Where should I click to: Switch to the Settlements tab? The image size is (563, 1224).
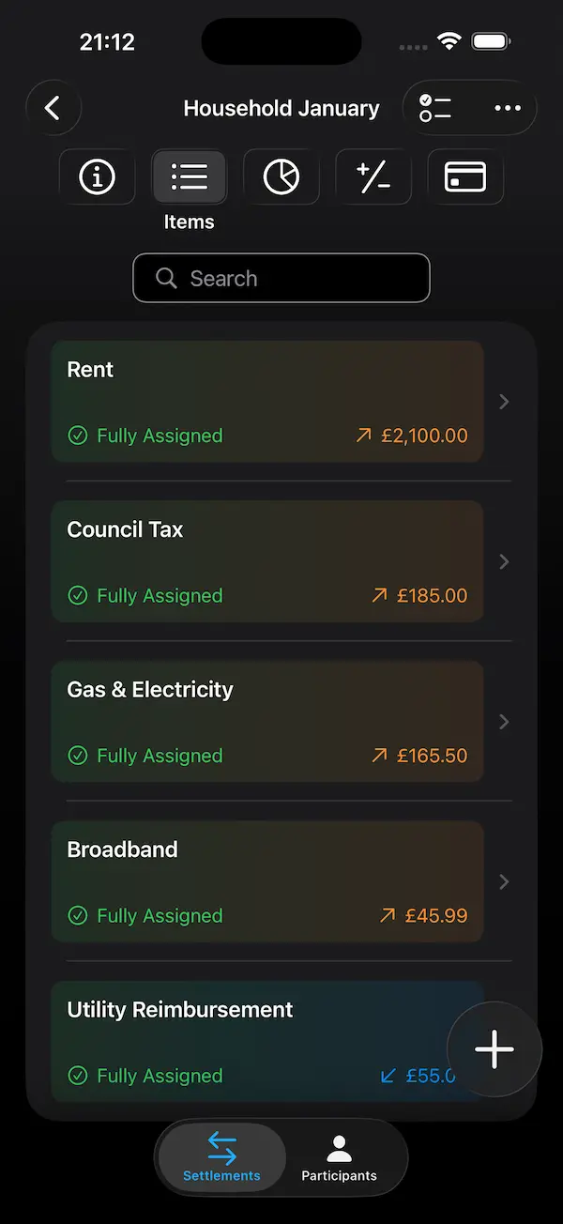221,1156
